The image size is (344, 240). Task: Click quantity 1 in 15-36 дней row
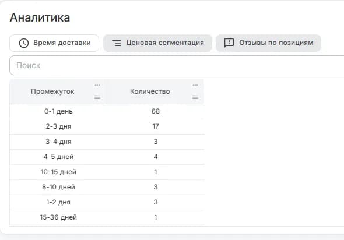click(x=156, y=217)
